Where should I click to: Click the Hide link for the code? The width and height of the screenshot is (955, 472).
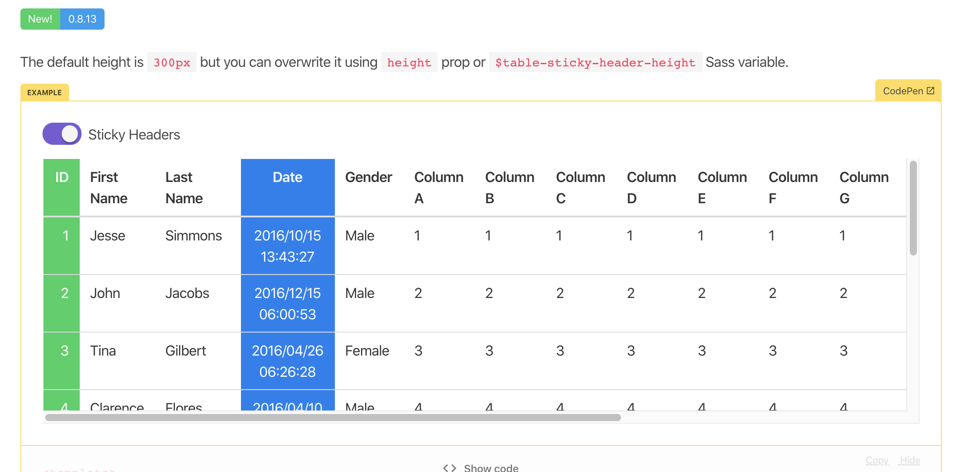tap(909, 460)
